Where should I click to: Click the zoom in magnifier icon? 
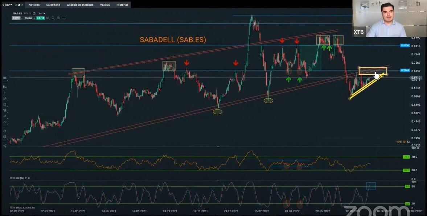point(58,18)
